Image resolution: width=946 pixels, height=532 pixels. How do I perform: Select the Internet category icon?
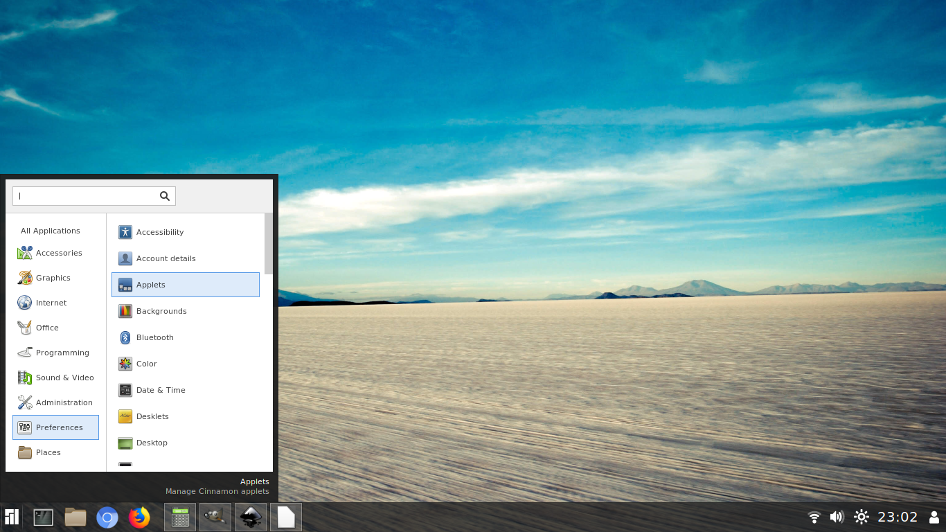(25, 303)
